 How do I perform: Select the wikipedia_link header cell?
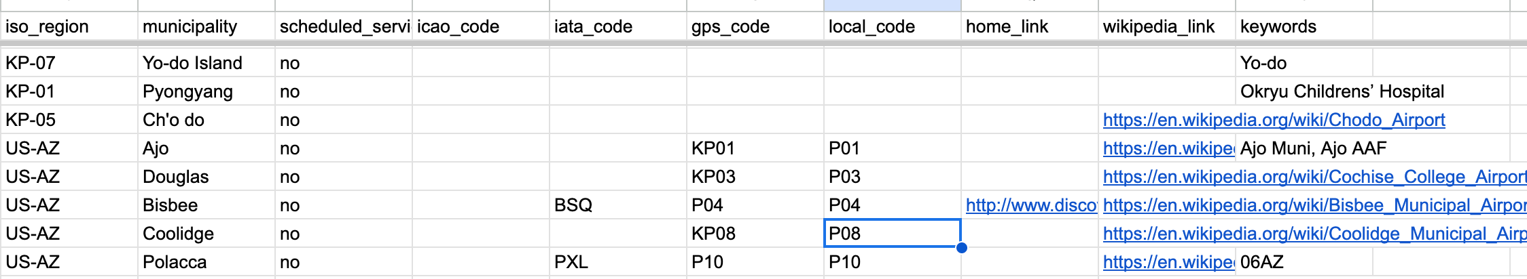point(1166,27)
